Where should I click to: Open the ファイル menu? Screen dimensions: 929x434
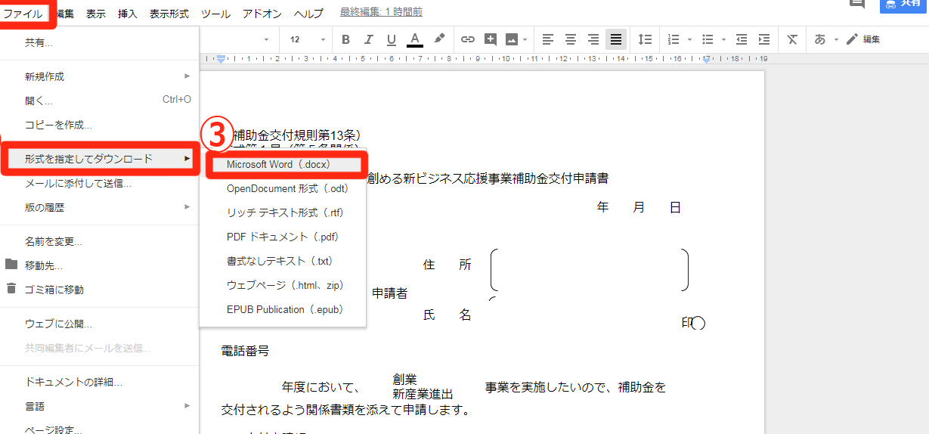pyautogui.click(x=23, y=13)
